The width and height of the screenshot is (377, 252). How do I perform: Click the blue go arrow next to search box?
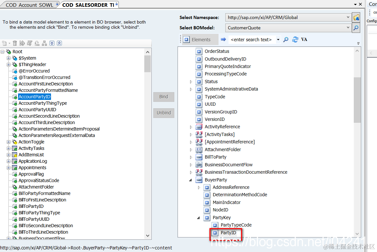pyautogui.click(x=223, y=39)
